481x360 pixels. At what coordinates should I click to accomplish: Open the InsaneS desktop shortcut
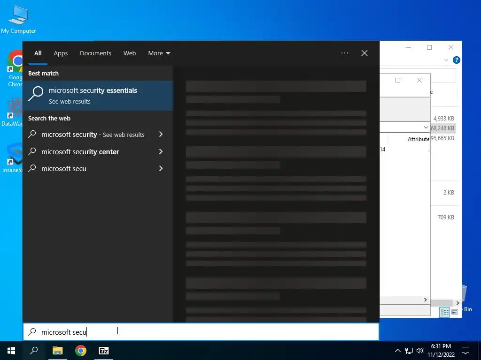point(12,157)
